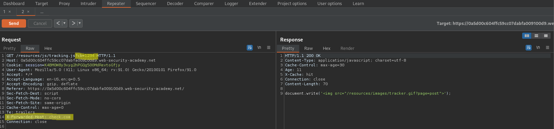Click the Referer header line
Screen dimensions: 554x129
click(x=95, y=89)
